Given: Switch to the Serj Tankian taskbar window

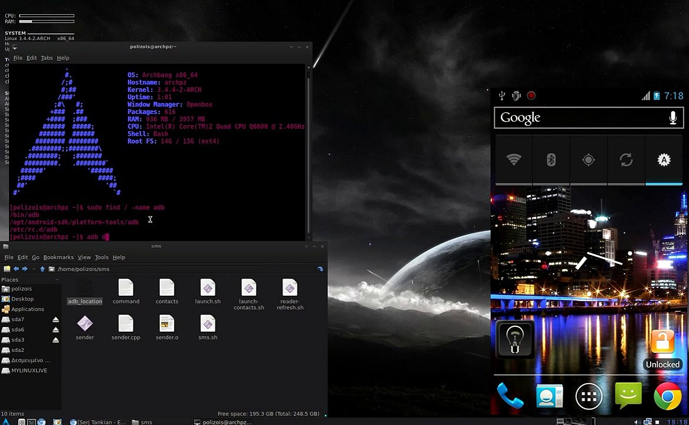Looking at the screenshot, I should click(97, 422).
